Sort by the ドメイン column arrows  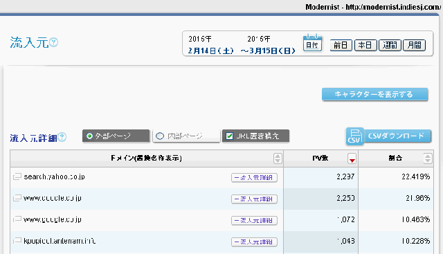278,158
